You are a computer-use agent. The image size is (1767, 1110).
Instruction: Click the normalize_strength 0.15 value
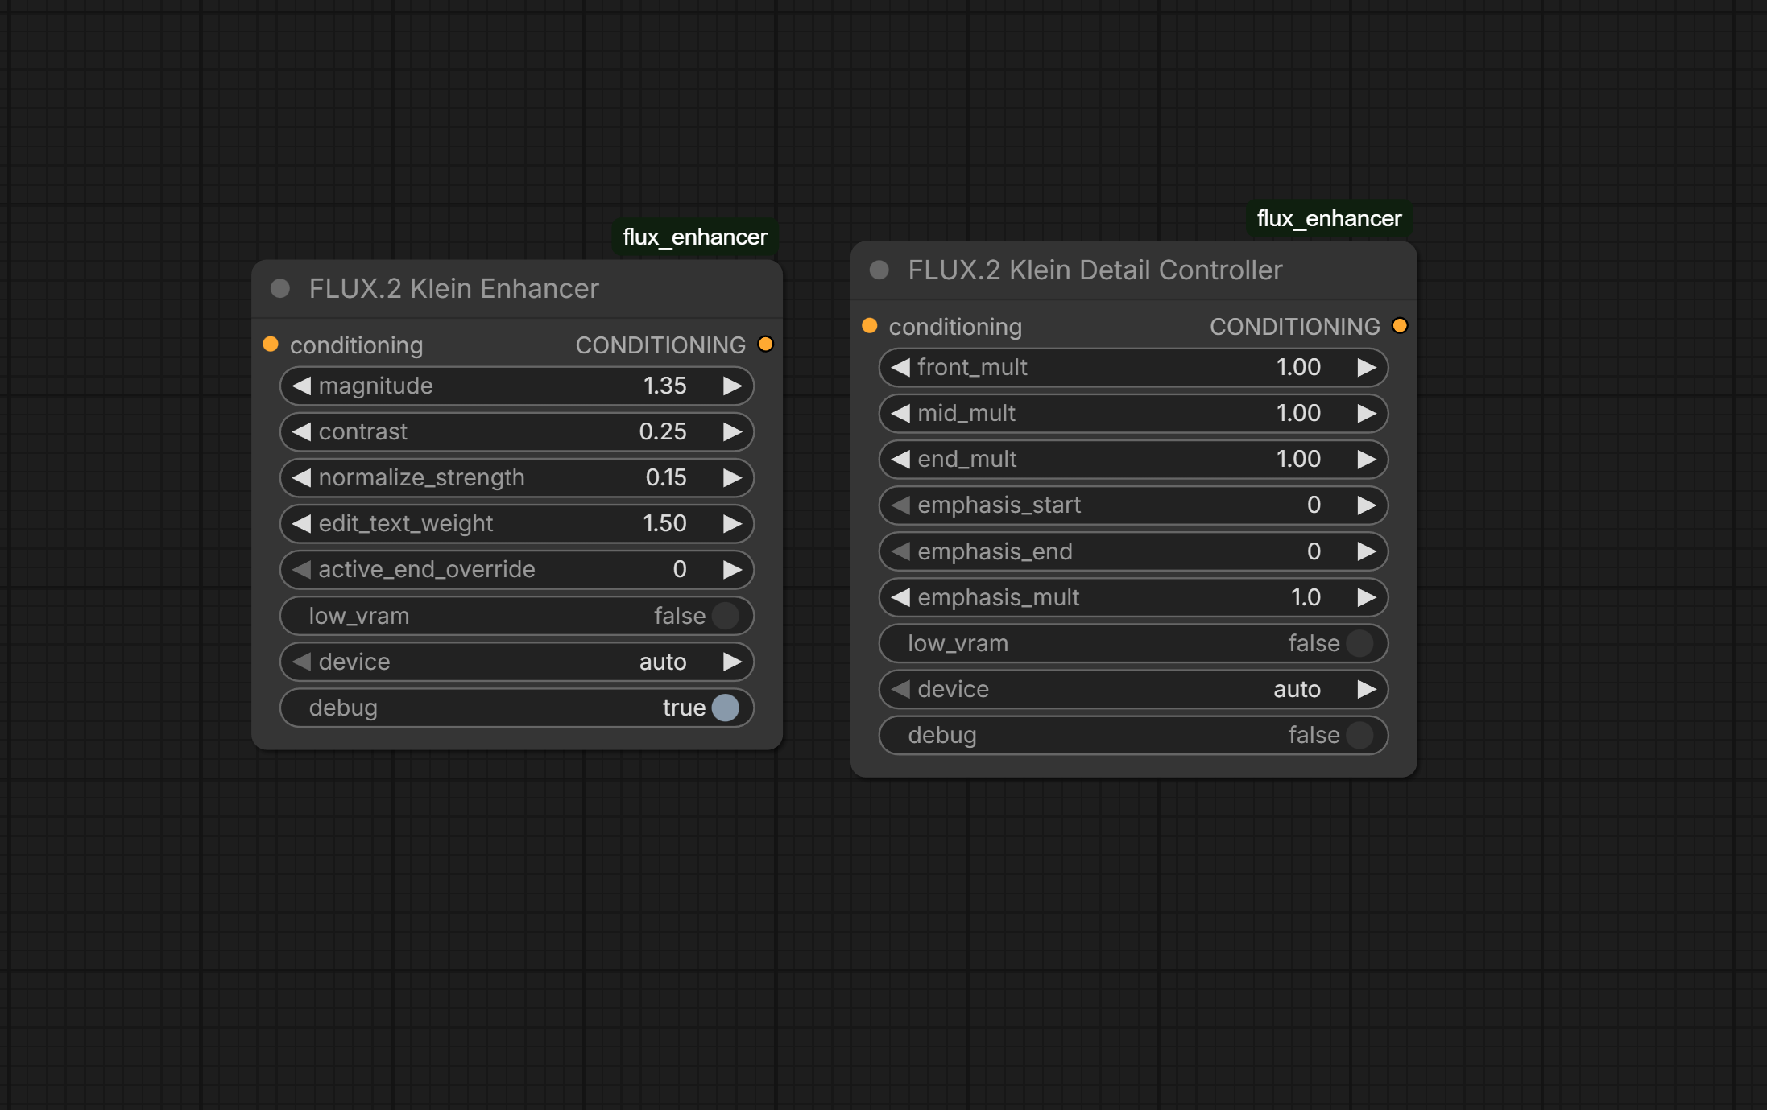[x=666, y=477]
